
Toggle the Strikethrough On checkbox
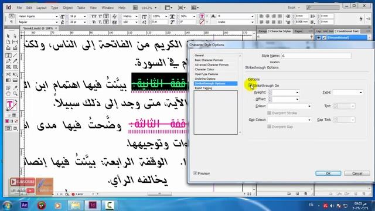pyautogui.click(x=250, y=86)
